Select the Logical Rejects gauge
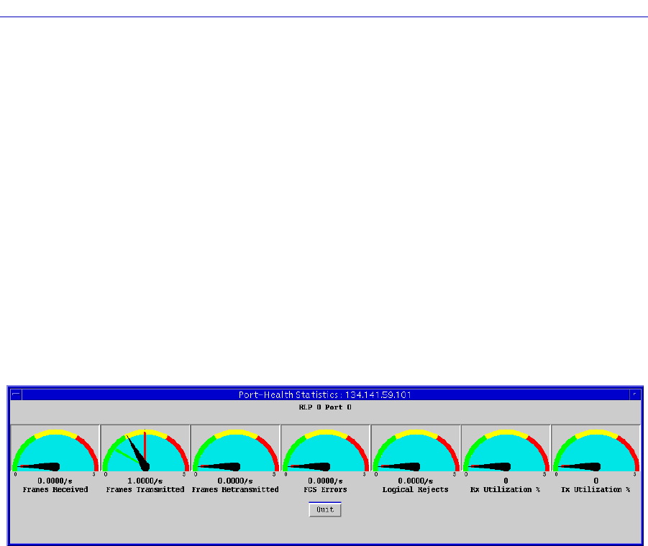 [x=415, y=450]
